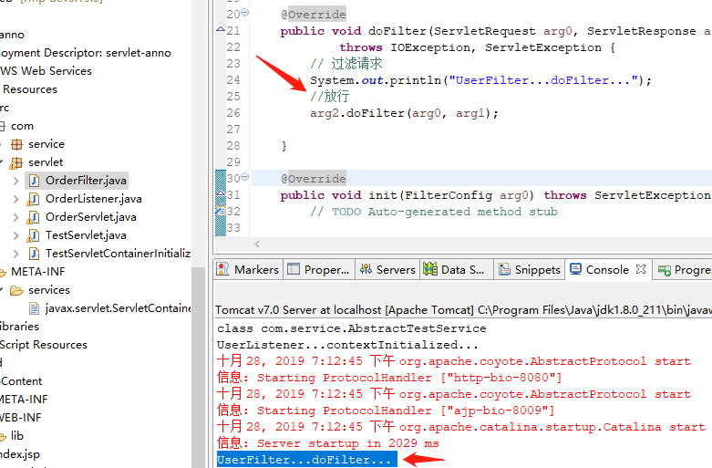This screenshot has height=468, width=712.
Task: Switch to the Console tab
Action: click(607, 269)
